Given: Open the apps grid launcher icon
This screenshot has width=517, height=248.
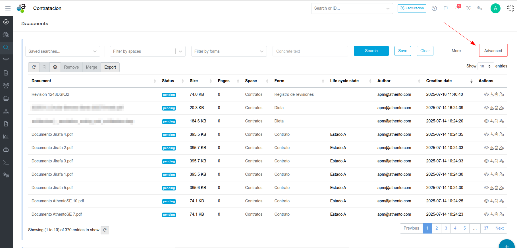Looking at the screenshot, I should click(x=510, y=8).
